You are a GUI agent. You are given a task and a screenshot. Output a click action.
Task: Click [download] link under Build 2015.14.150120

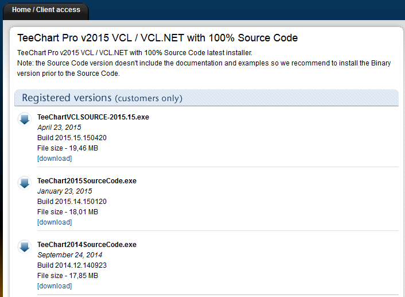click(x=54, y=222)
